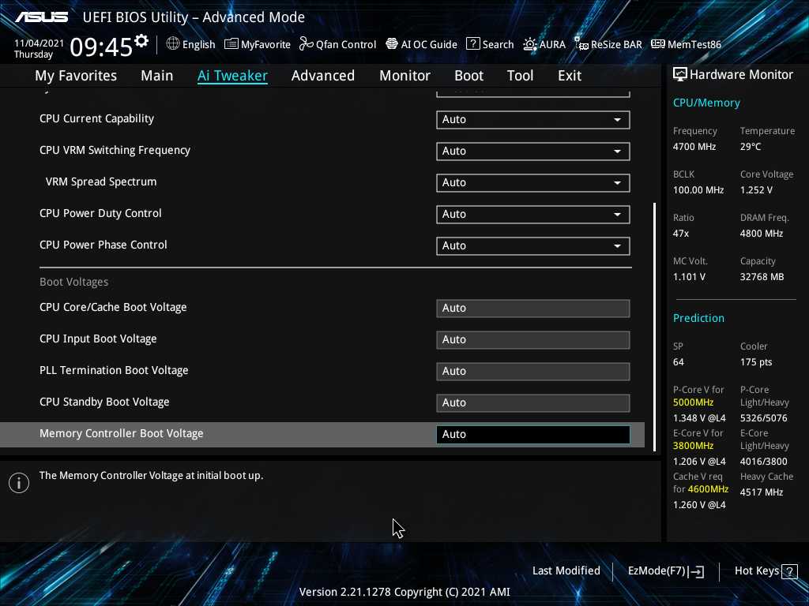
Task: Toggle ReSize BAR icon
Action: (581, 44)
